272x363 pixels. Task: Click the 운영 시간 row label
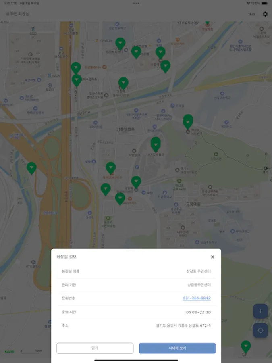pyautogui.click(x=69, y=312)
